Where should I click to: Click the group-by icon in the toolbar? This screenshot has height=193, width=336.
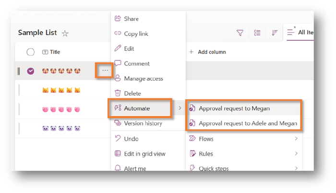point(257,33)
